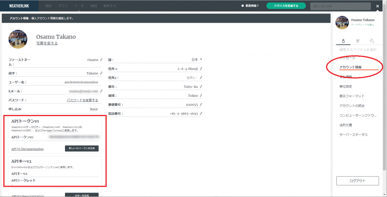Click the pencil icon beside Tokyo 領域
This screenshot has width=387, height=197.
tap(201, 96)
